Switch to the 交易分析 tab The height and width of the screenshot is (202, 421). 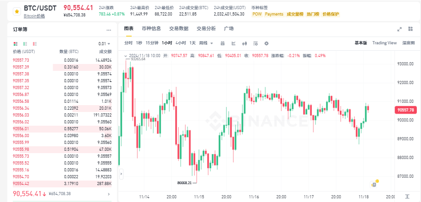tap(206, 29)
